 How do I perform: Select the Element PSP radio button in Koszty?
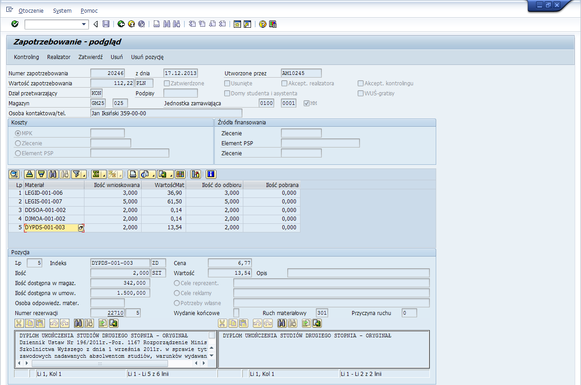pyautogui.click(x=18, y=153)
